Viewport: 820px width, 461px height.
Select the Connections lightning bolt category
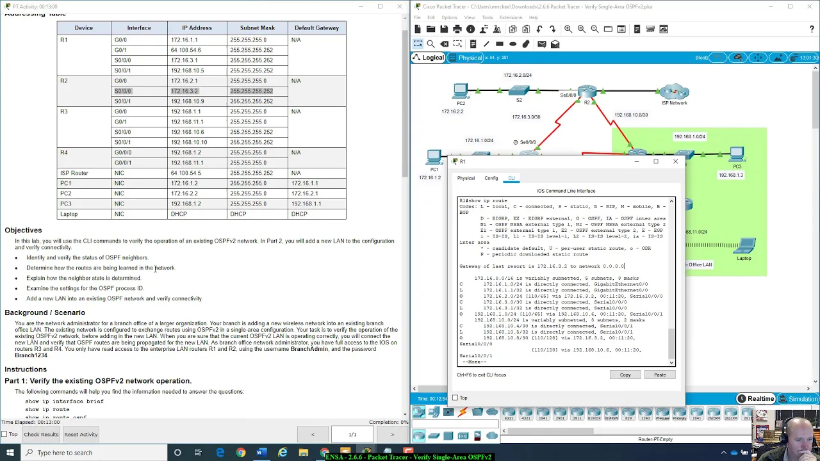pyautogui.click(x=463, y=412)
